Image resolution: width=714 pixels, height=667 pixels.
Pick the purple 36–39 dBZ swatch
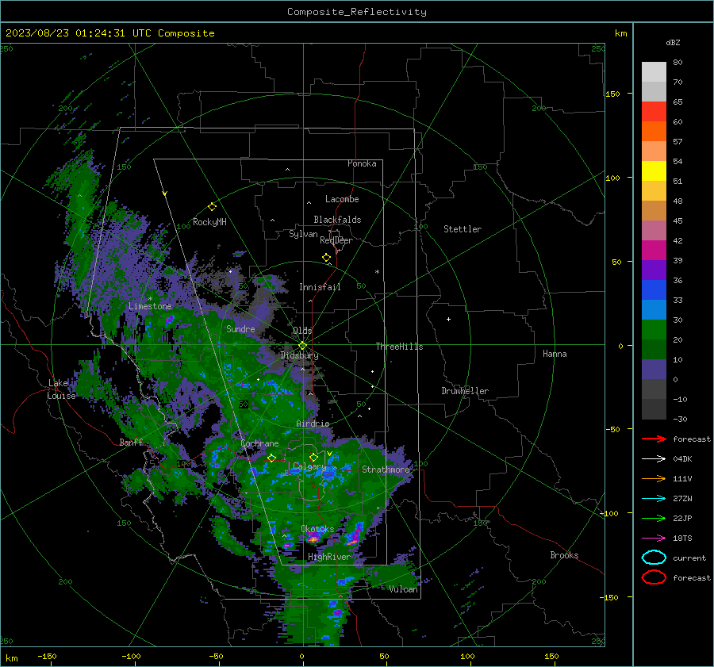click(654, 270)
